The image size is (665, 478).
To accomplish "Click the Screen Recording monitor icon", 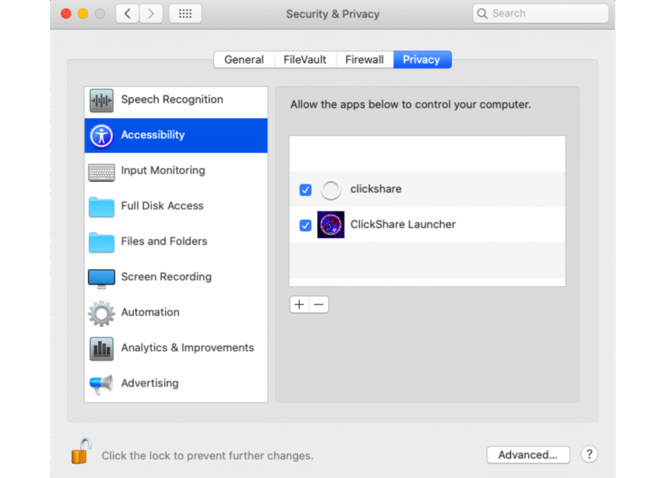I will [x=101, y=278].
